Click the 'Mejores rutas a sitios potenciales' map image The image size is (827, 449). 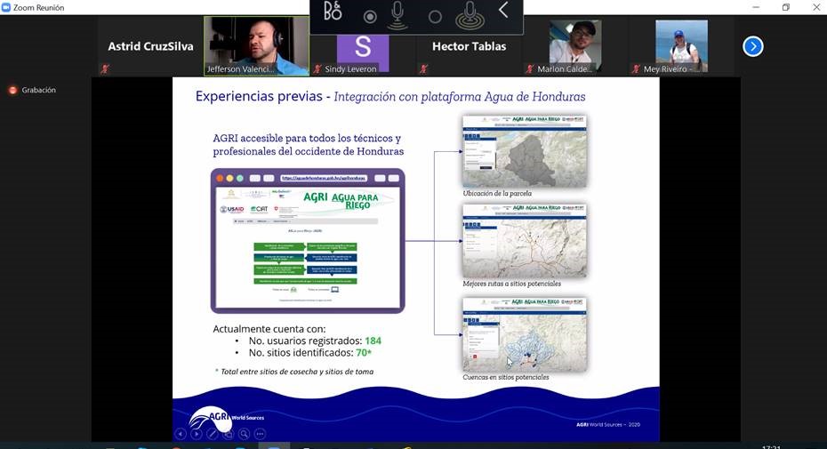click(525, 241)
